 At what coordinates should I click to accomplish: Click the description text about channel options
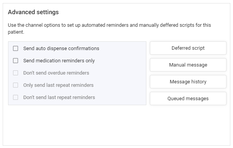point(109,28)
